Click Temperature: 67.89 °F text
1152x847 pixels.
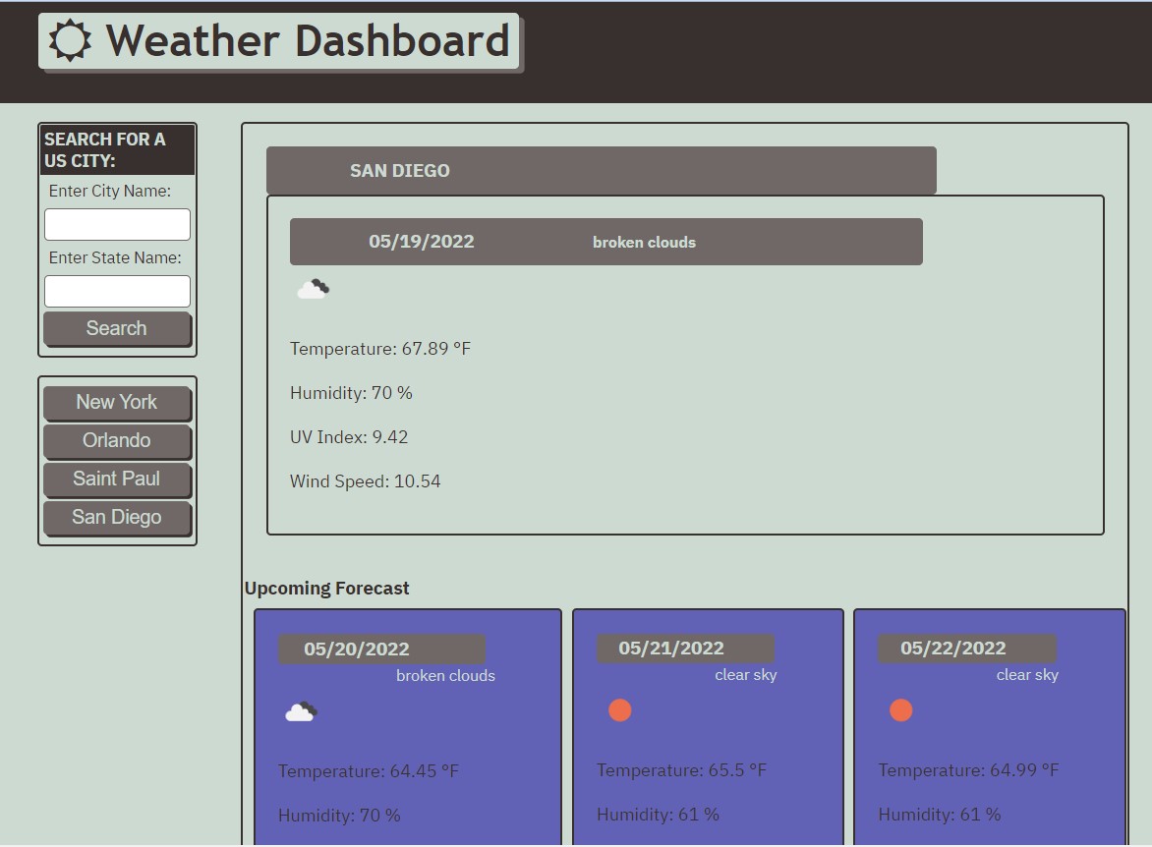tap(380, 348)
